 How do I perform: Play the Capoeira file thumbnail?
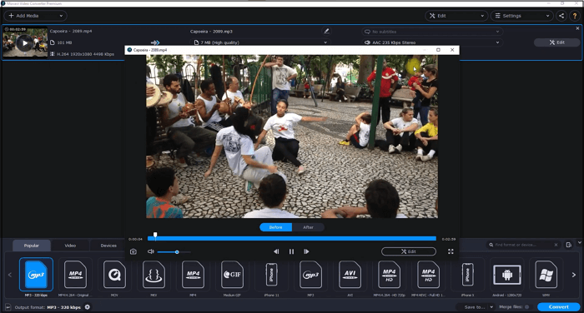(x=25, y=42)
